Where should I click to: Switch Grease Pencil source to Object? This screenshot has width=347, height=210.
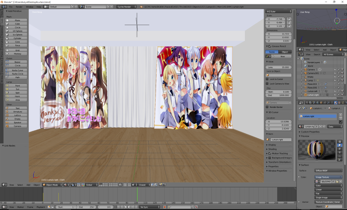click(285, 52)
